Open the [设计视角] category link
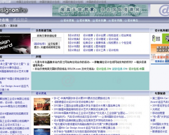The height and width of the screenshot is (135, 169). (74, 39)
